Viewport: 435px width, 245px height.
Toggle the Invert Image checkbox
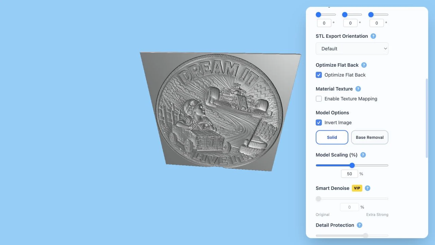point(319,122)
